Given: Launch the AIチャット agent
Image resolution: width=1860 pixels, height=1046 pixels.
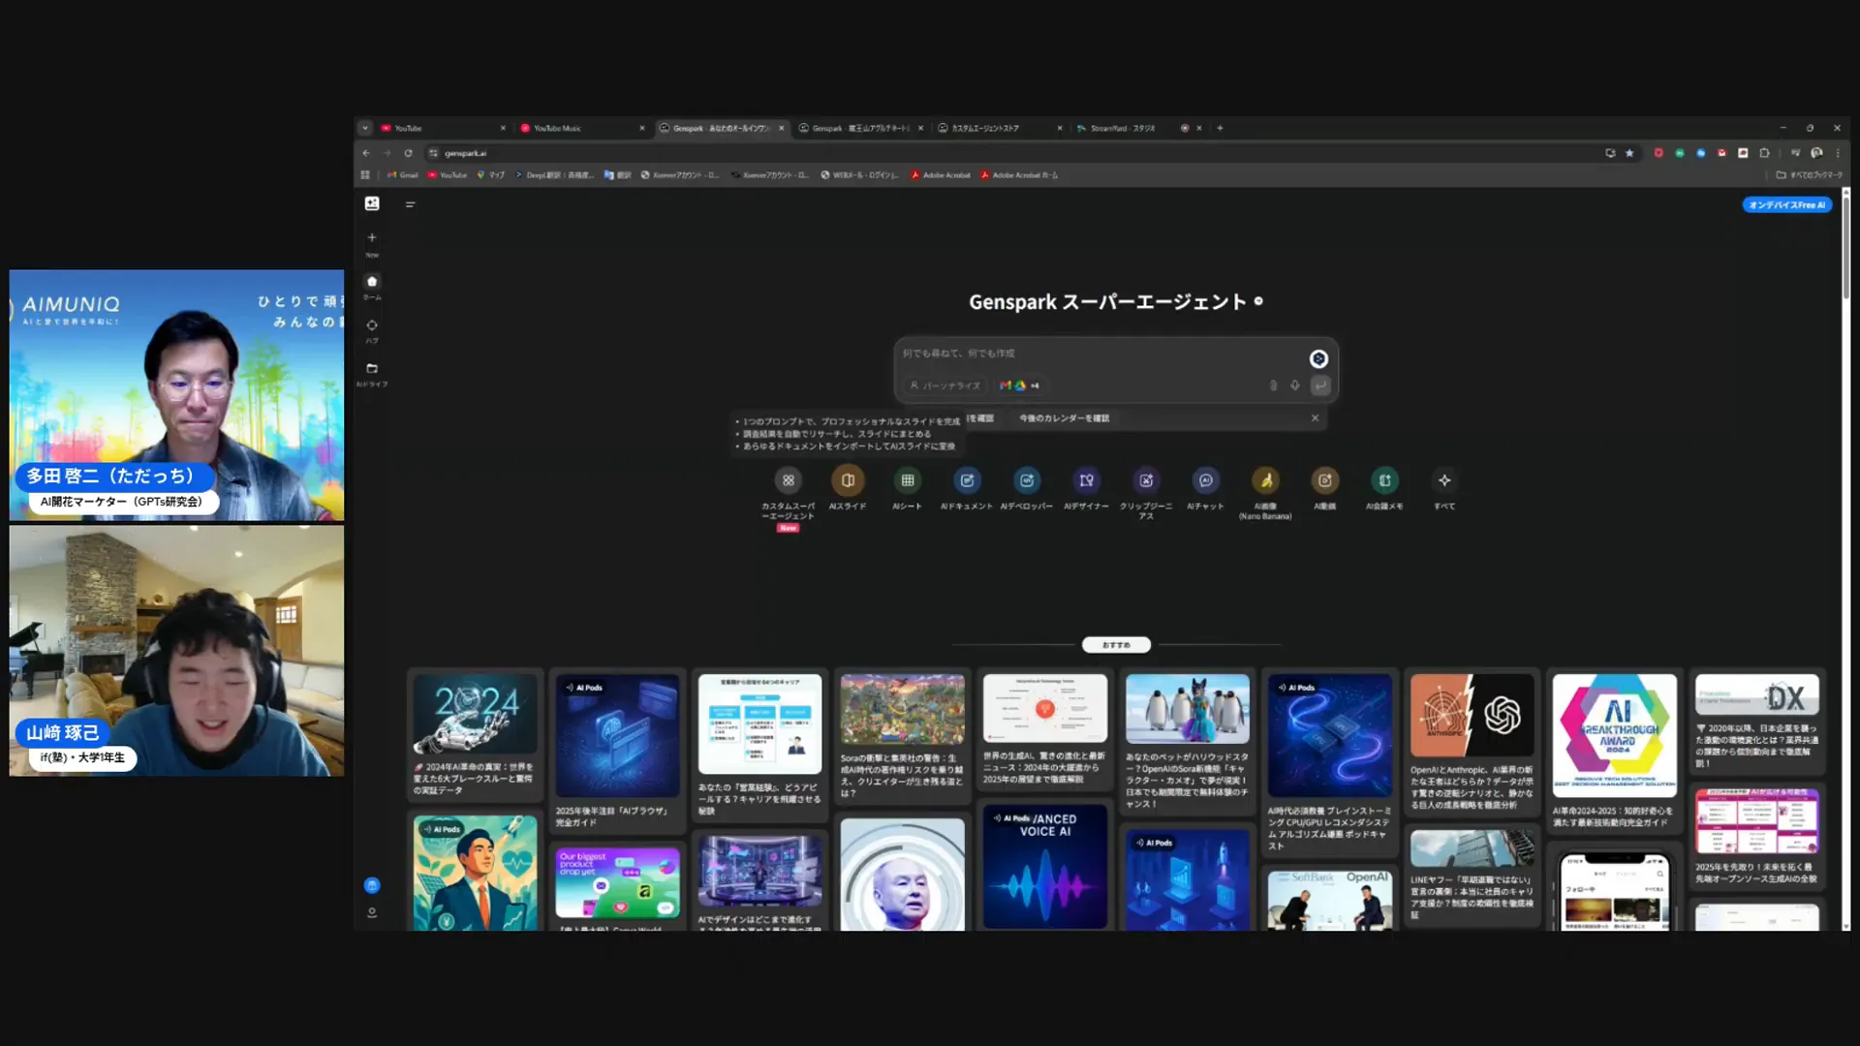Looking at the screenshot, I should 1205,480.
